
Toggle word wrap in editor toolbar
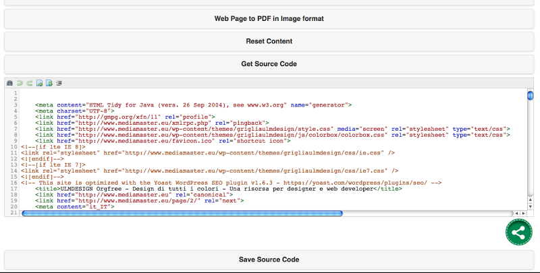59,83
